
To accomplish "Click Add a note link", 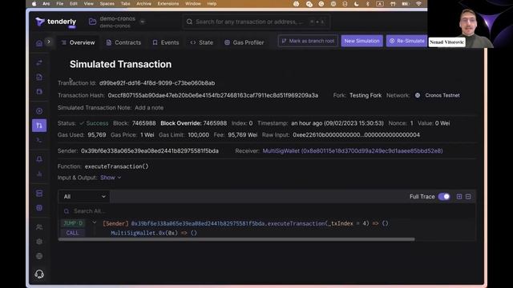I will tap(149, 108).
